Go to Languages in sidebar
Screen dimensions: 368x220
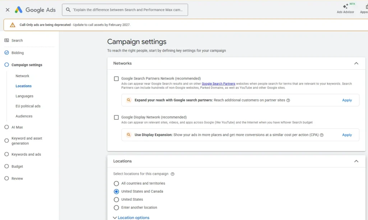pyautogui.click(x=24, y=96)
